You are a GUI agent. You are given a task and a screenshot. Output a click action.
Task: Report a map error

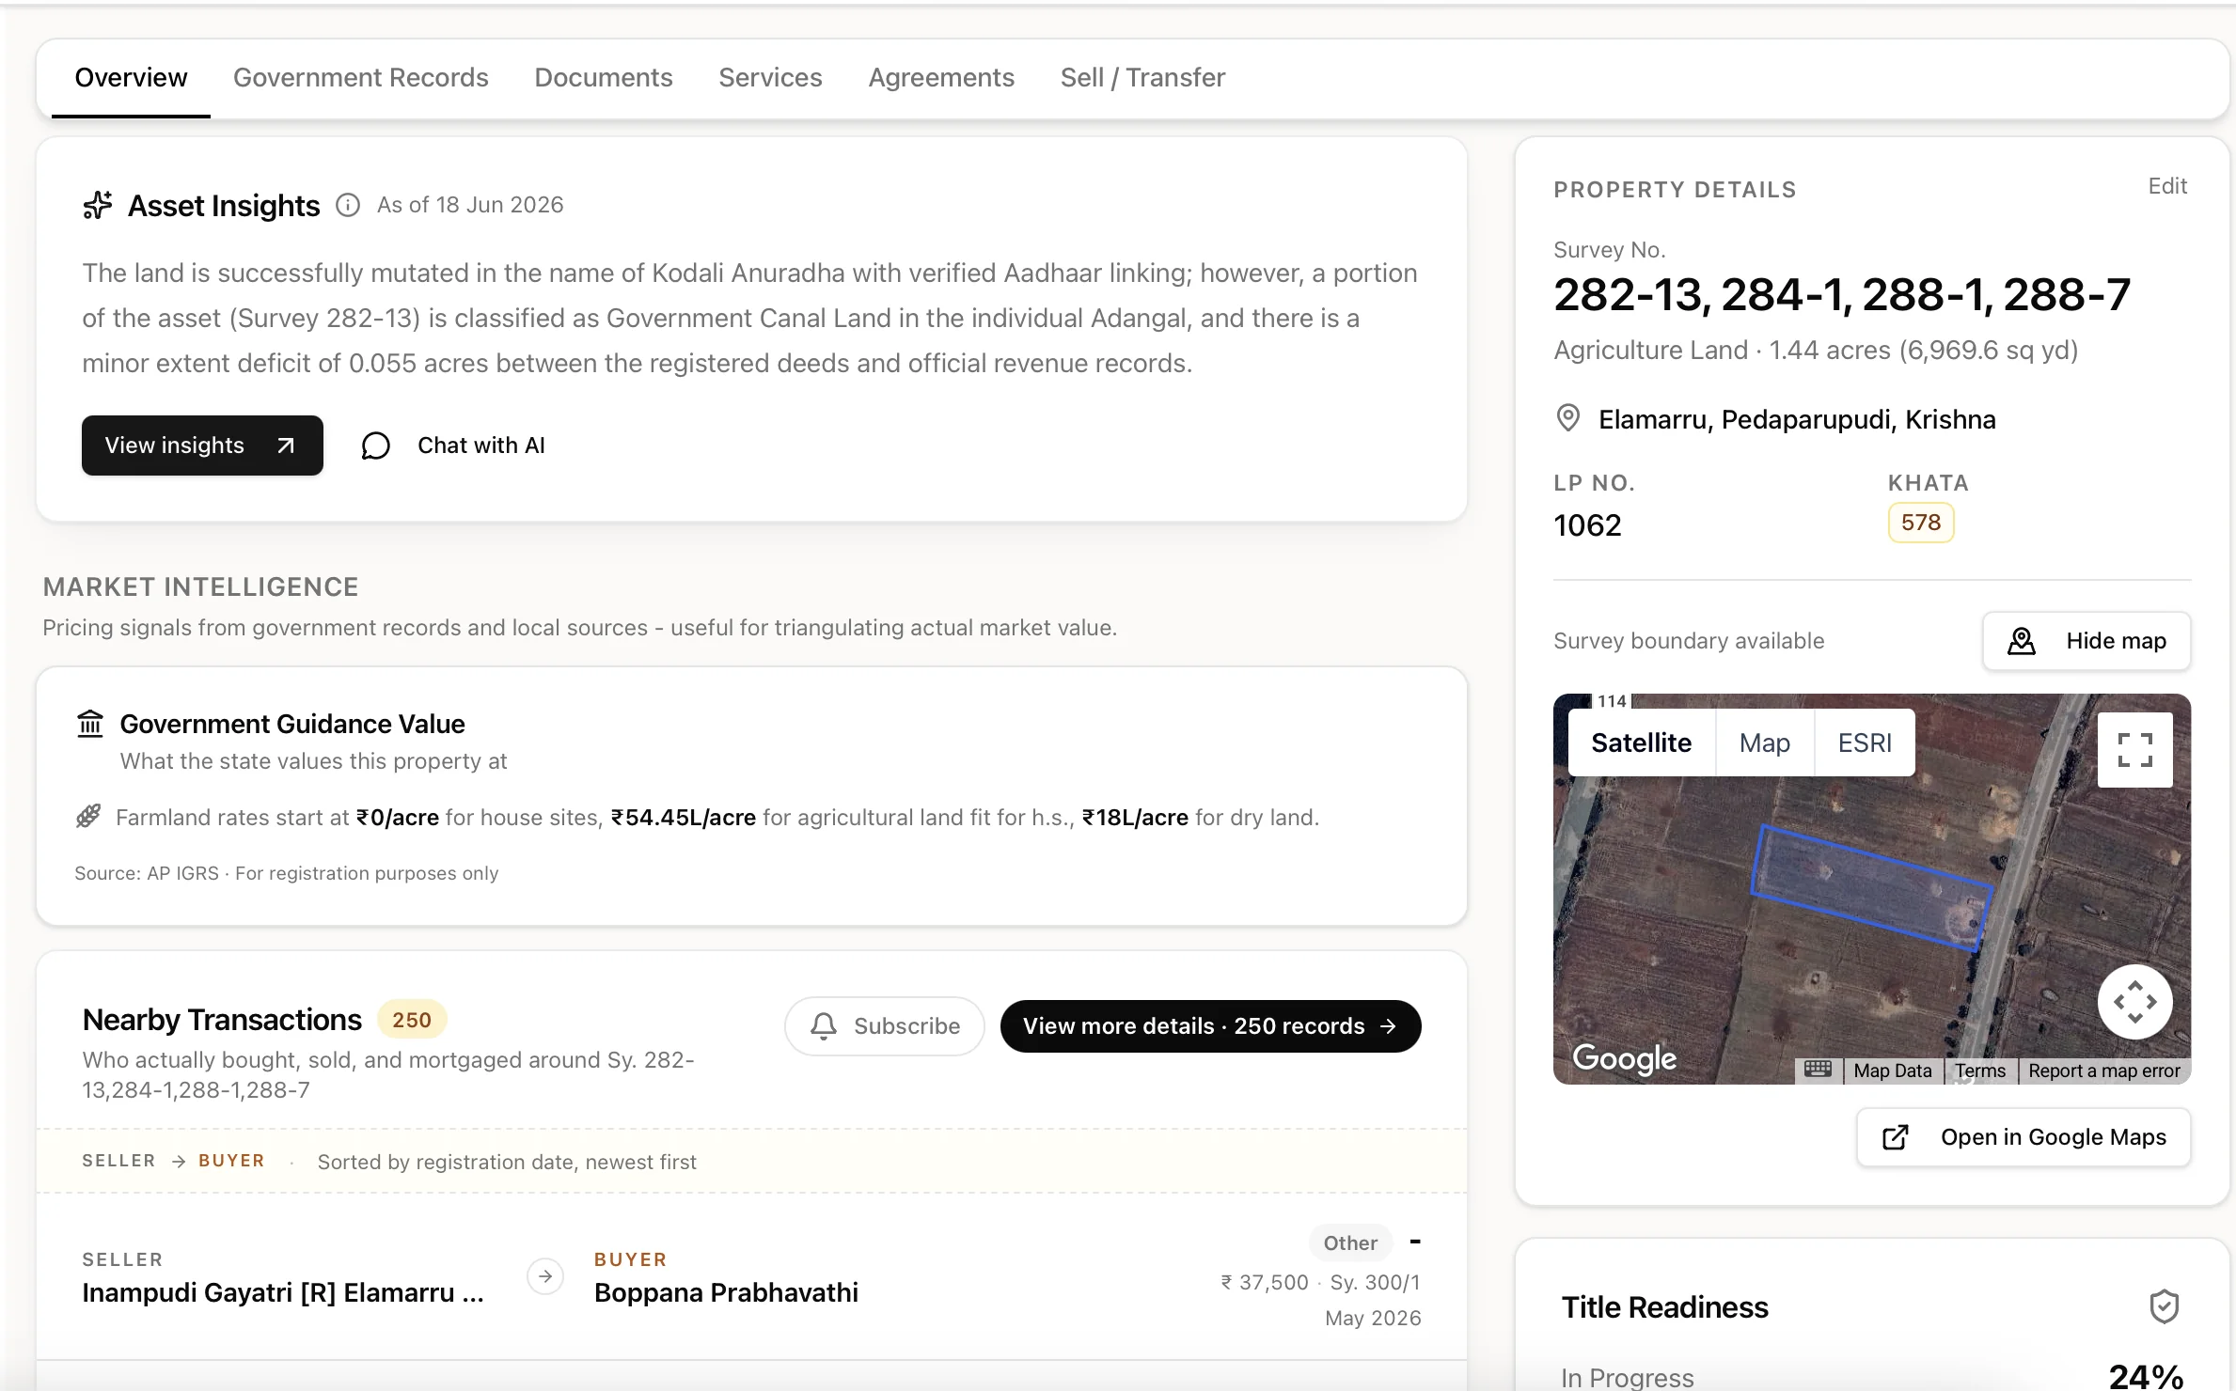click(2104, 1071)
